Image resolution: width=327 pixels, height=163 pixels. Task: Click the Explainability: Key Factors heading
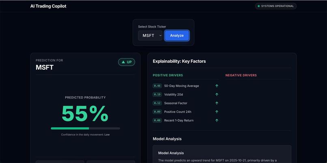coord(179,61)
